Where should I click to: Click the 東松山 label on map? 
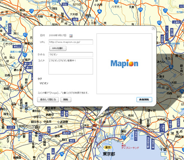point(29,43)
